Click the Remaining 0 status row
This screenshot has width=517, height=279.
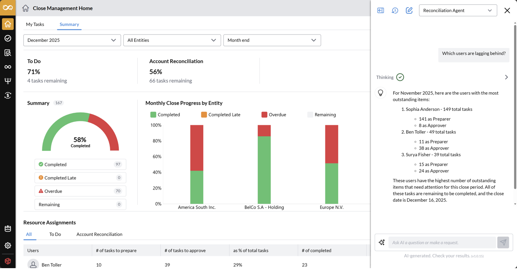(x=80, y=204)
